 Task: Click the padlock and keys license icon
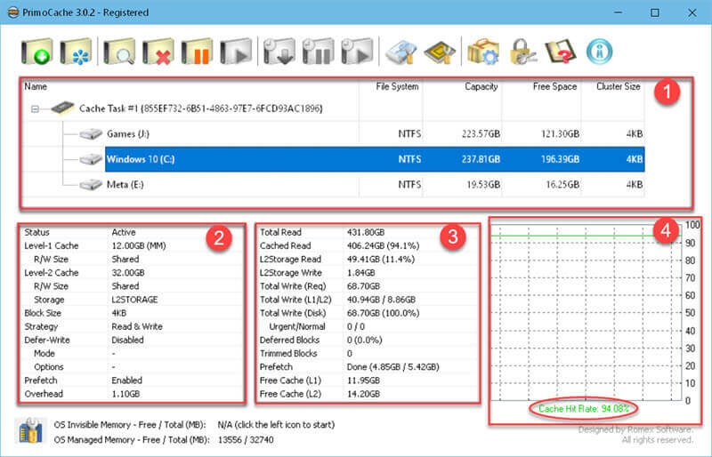click(522, 52)
